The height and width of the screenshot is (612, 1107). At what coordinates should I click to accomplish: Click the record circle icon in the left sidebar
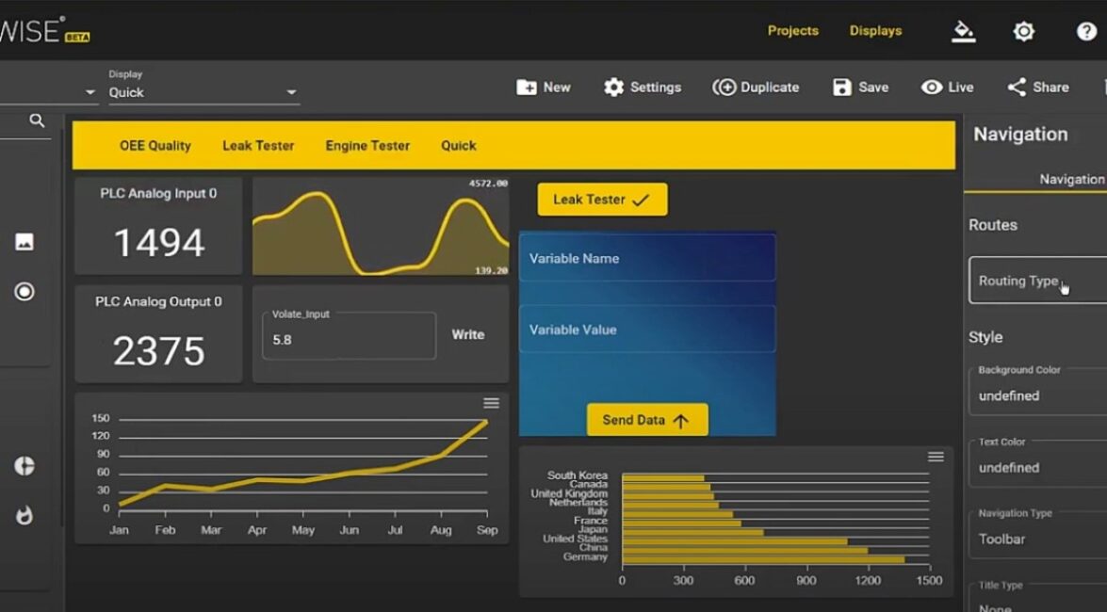(x=24, y=292)
